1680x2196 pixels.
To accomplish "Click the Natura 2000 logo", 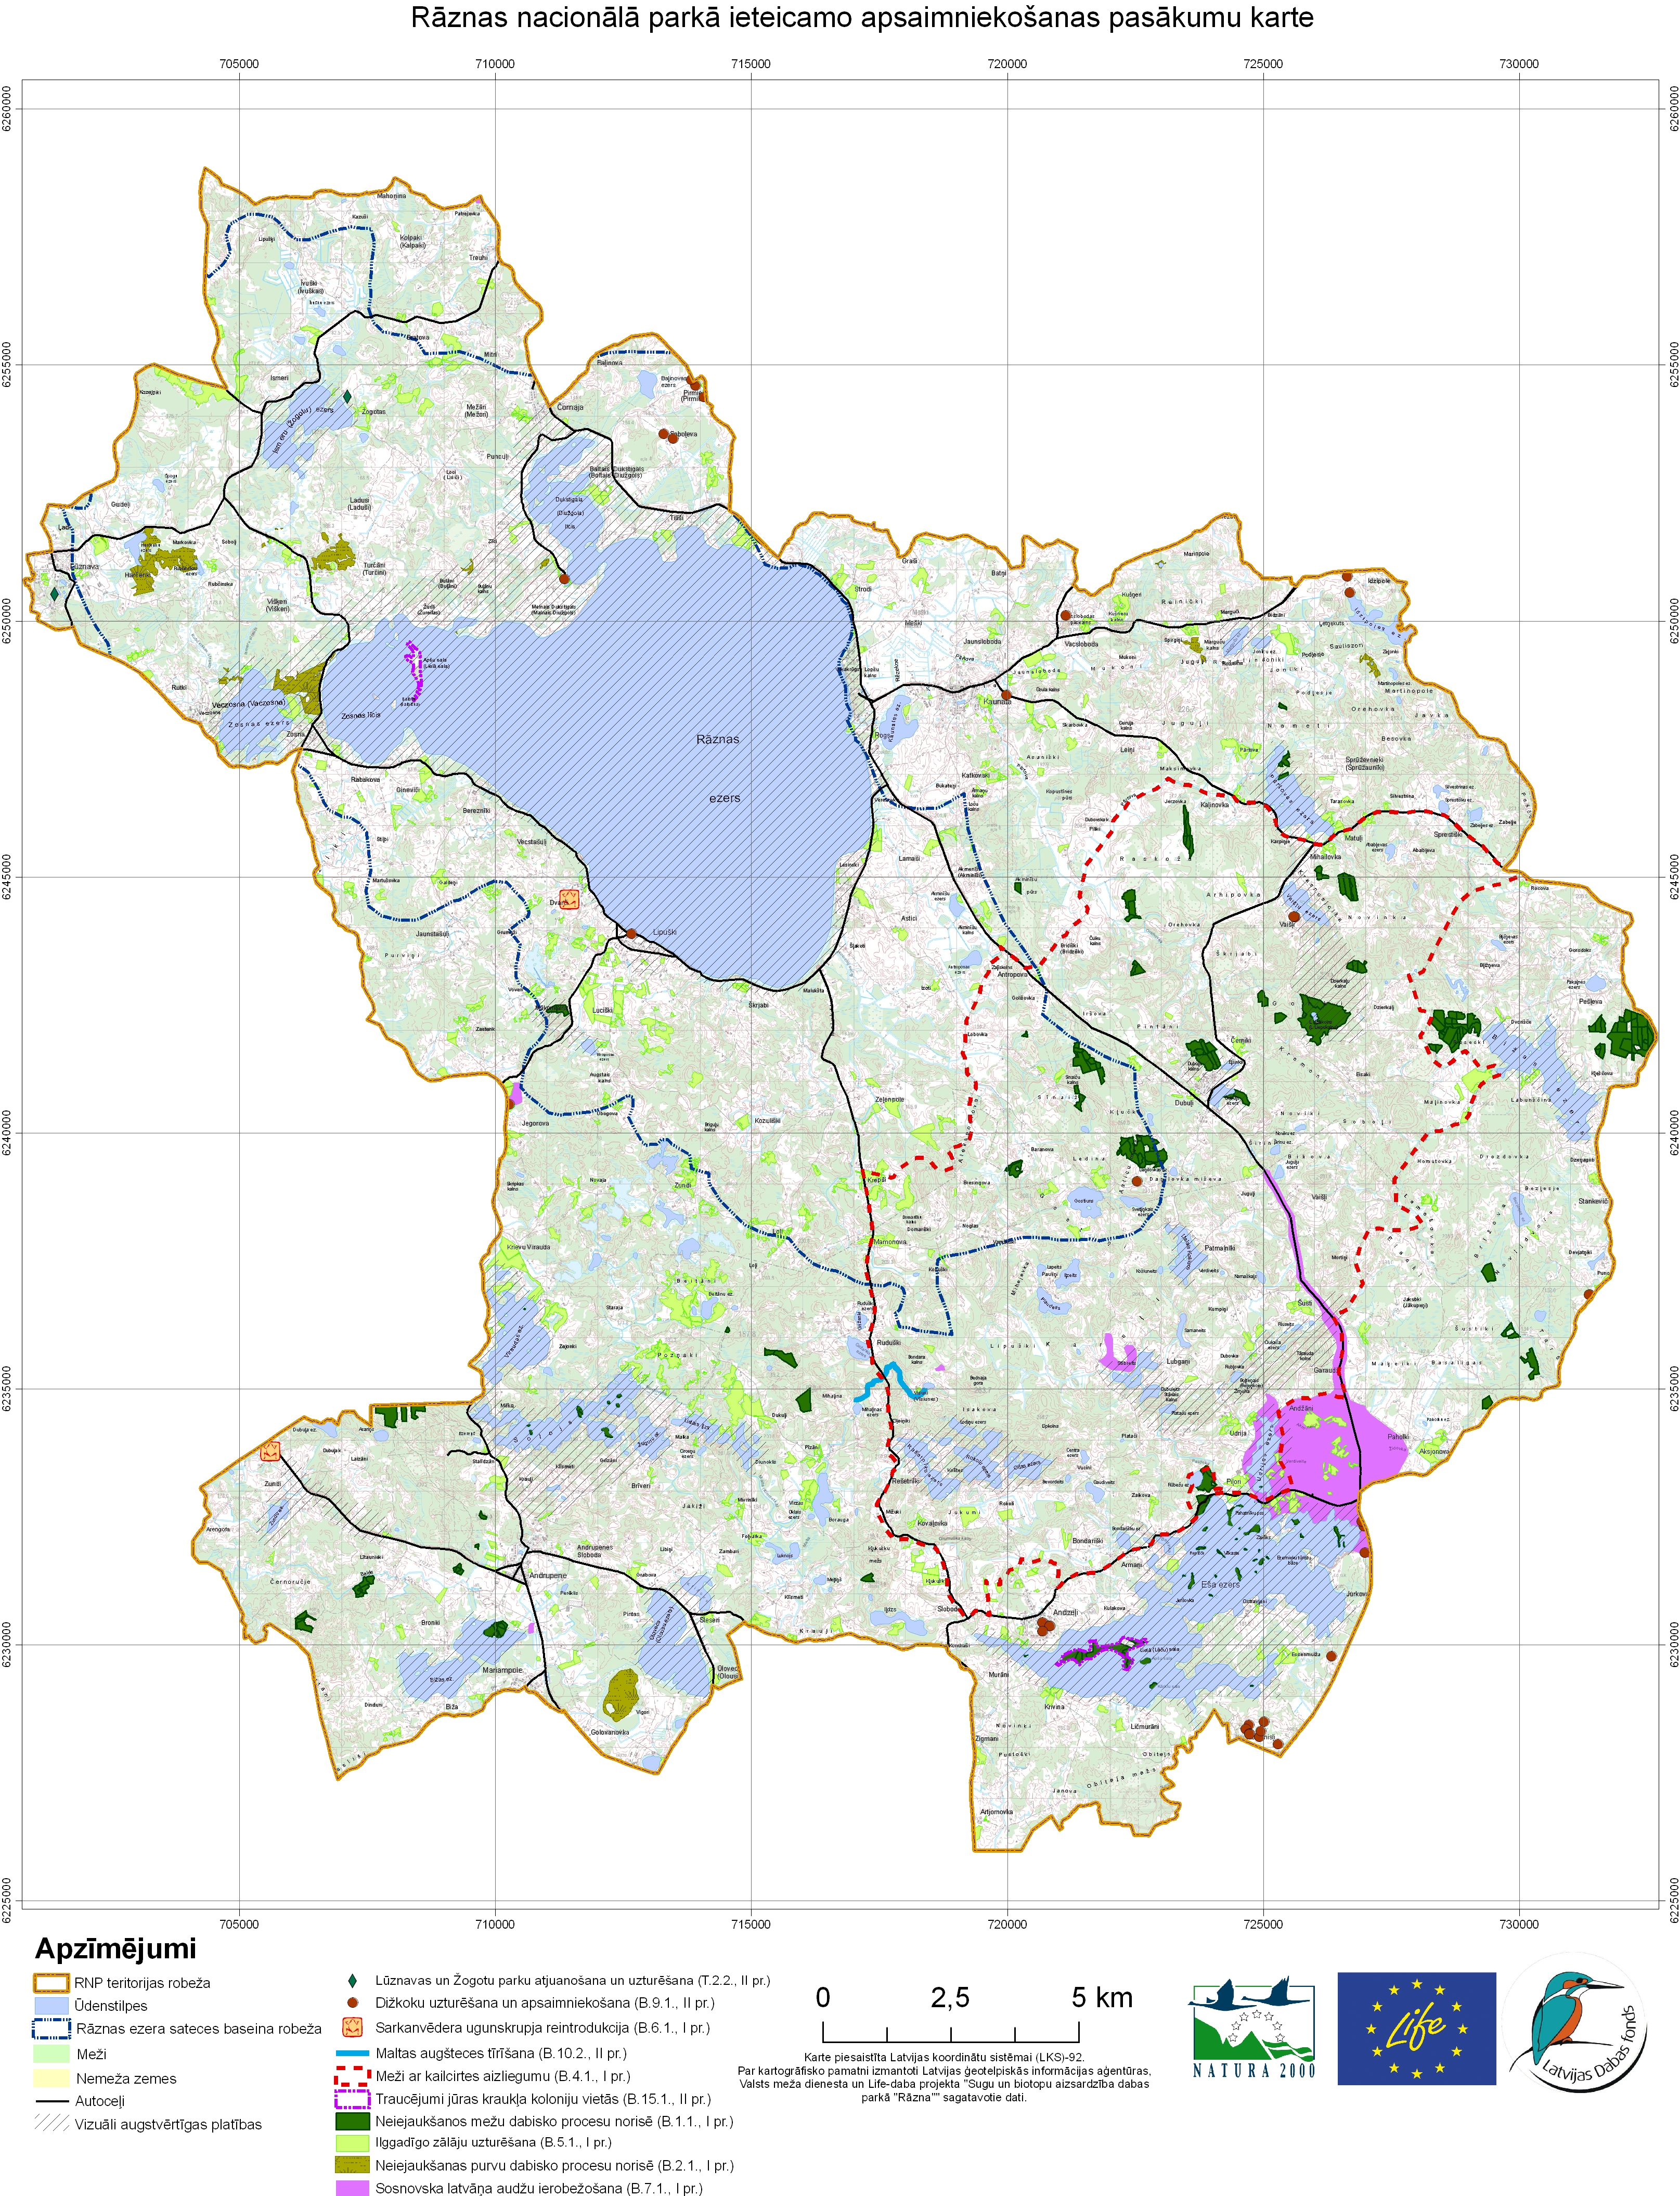I will (x=1252, y=2027).
